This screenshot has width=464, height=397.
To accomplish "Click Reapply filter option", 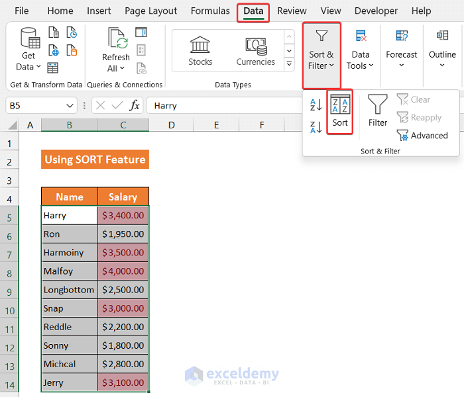I will tap(419, 118).
